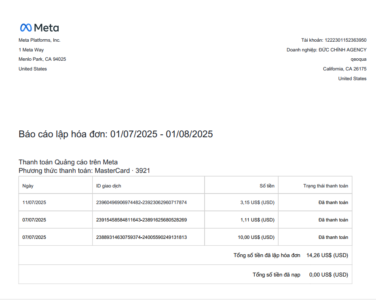
Task: Click the Ngày column header
Action: point(28,186)
